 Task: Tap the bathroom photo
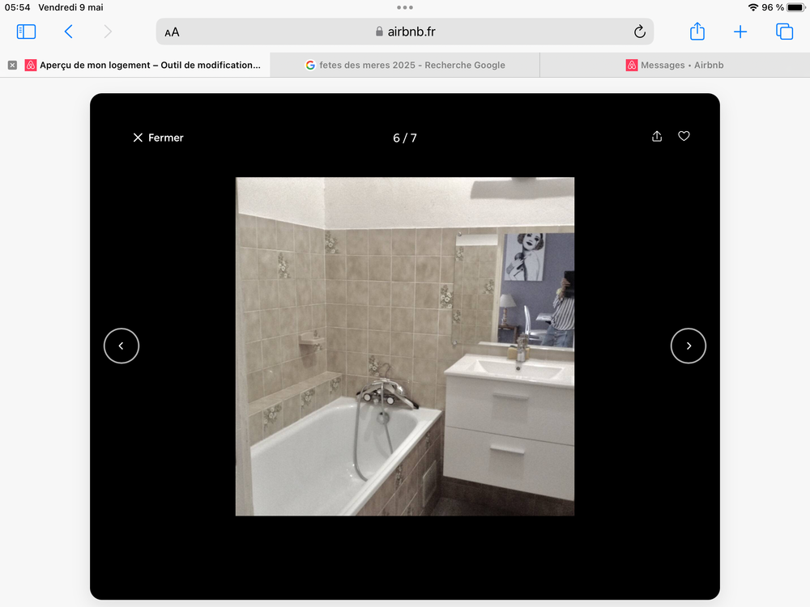click(405, 346)
